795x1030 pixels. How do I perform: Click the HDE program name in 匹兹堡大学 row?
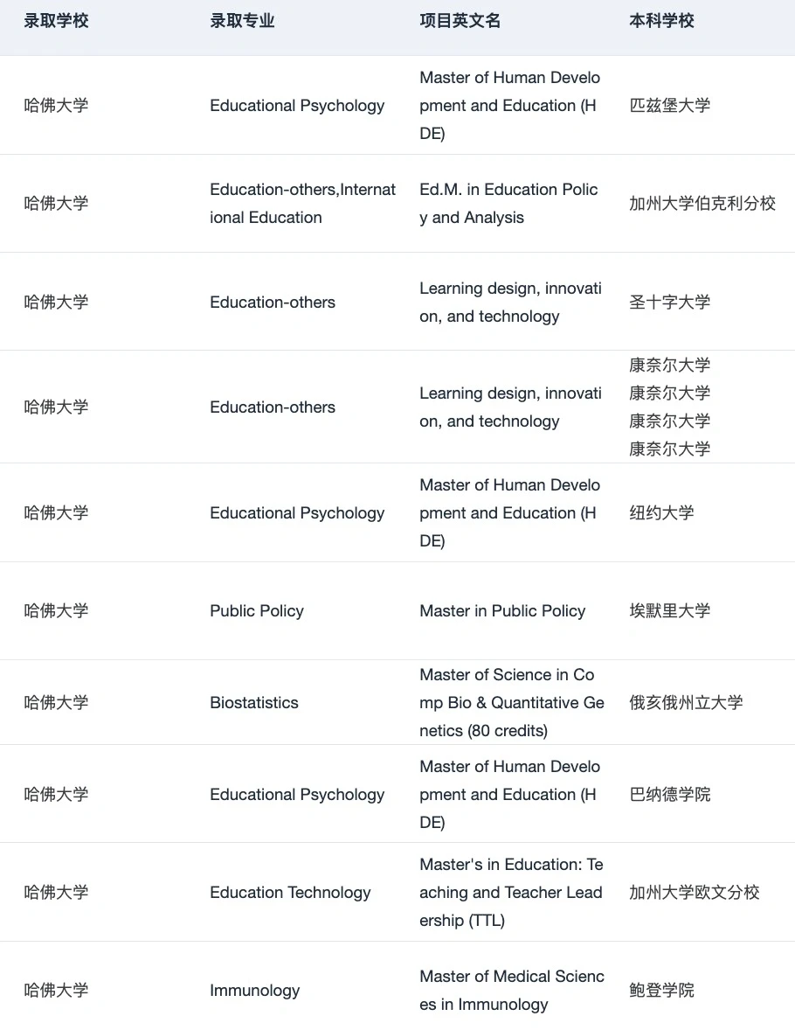pyautogui.click(x=509, y=105)
